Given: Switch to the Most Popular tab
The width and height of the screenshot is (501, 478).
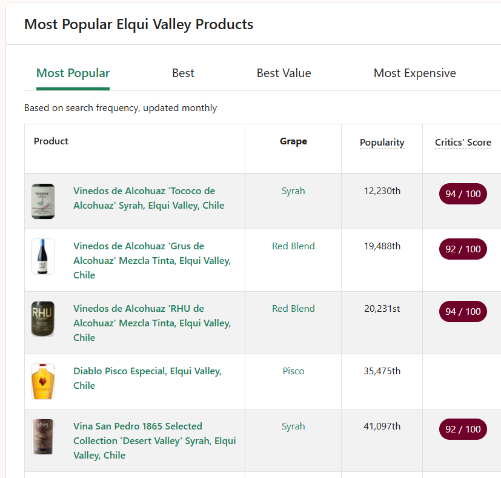Looking at the screenshot, I should [x=73, y=73].
